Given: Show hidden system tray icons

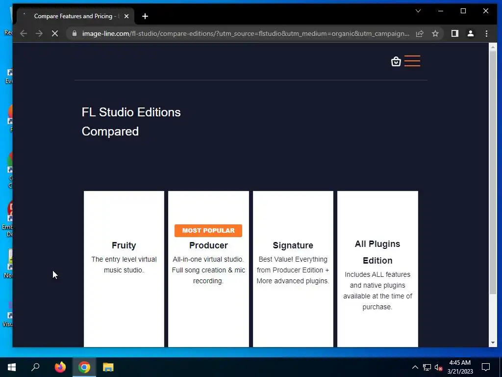Looking at the screenshot, I should (x=415, y=367).
